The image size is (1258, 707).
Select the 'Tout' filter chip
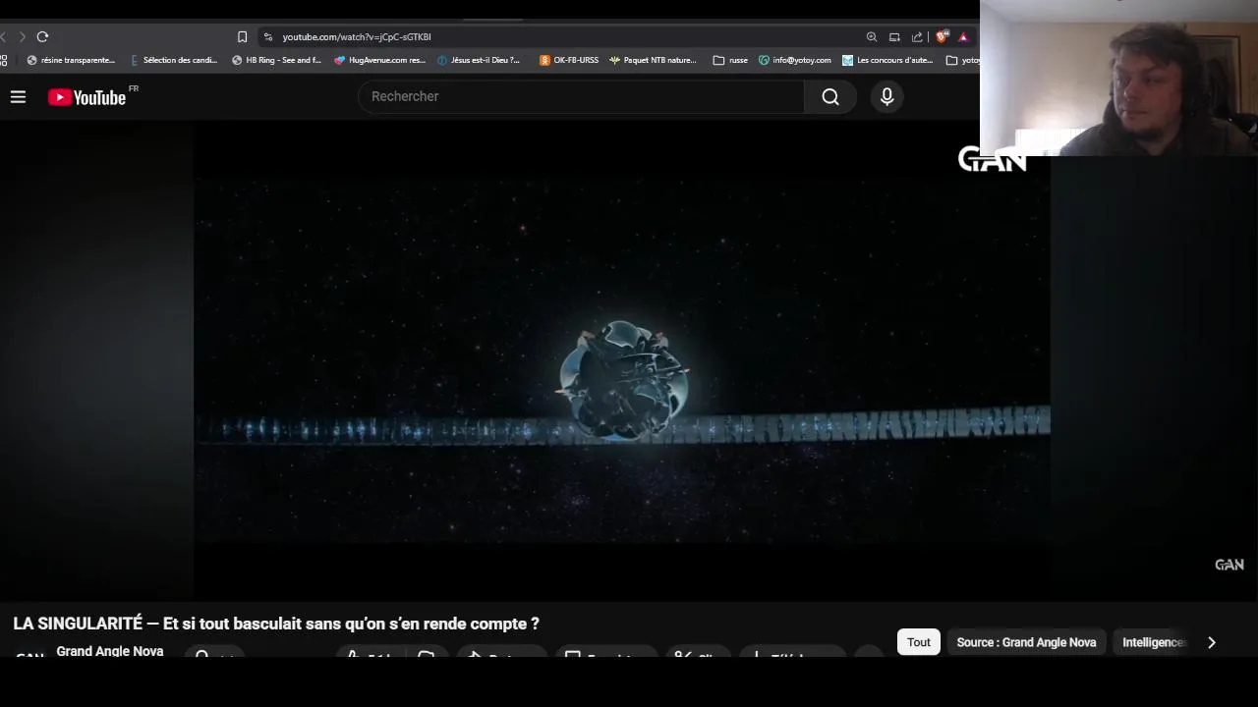(919, 642)
